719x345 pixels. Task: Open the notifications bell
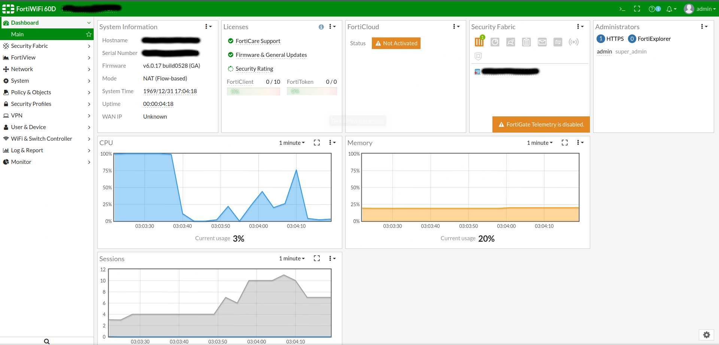point(669,9)
